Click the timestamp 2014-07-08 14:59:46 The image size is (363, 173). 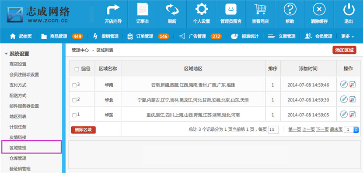coord(308,85)
